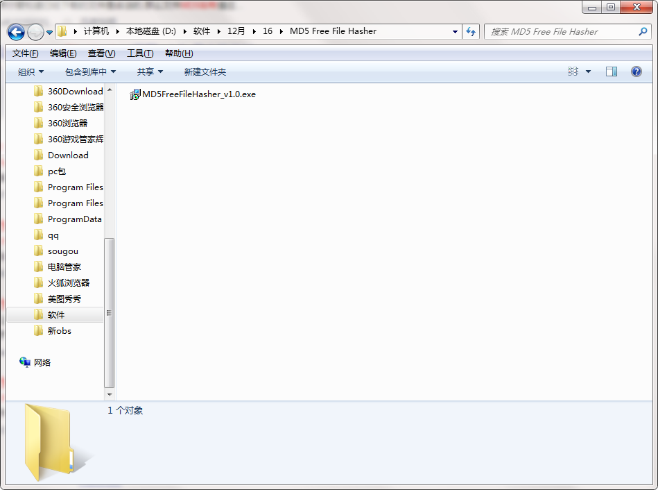Image resolution: width=658 pixels, height=490 pixels.
Task: Click the qq folder icon
Action: click(38, 235)
